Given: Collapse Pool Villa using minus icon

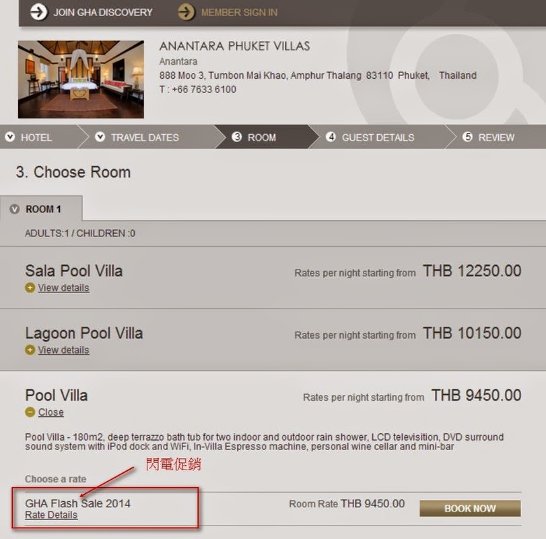Looking at the screenshot, I should [30, 412].
